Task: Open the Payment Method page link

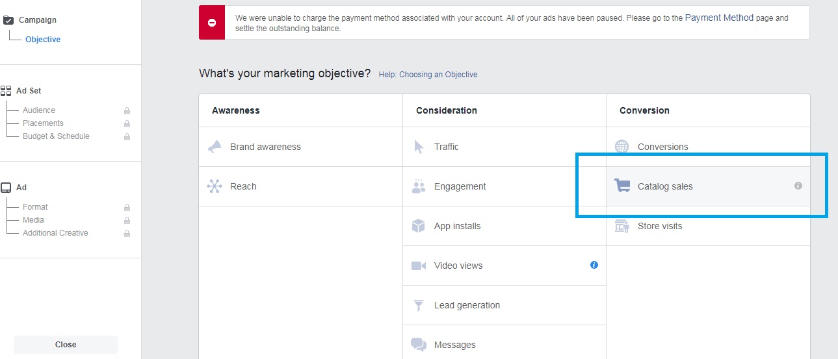Action: (x=719, y=18)
